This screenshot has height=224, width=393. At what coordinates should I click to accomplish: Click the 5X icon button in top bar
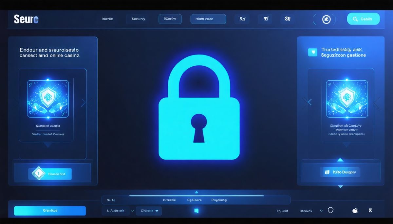pos(242,19)
